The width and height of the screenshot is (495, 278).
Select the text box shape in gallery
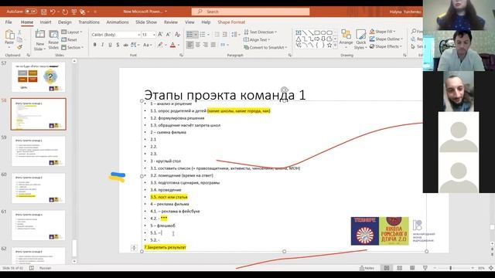299,32
